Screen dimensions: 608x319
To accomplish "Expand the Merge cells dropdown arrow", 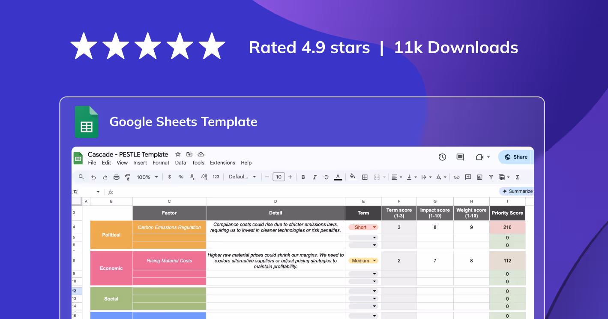I will tap(384, 177).
